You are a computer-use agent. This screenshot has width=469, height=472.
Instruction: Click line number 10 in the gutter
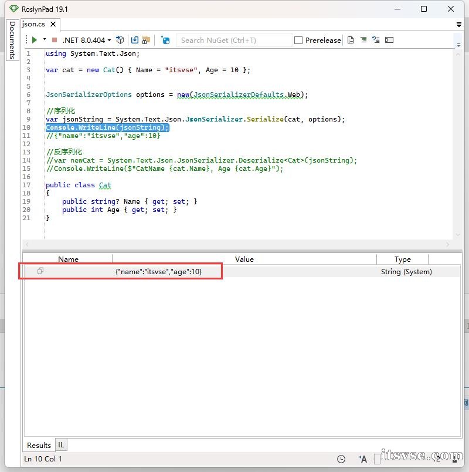pyautogui.click(x=26, y=127)
